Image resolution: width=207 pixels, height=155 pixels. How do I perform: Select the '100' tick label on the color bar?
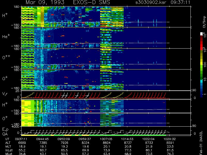point(205,64)
